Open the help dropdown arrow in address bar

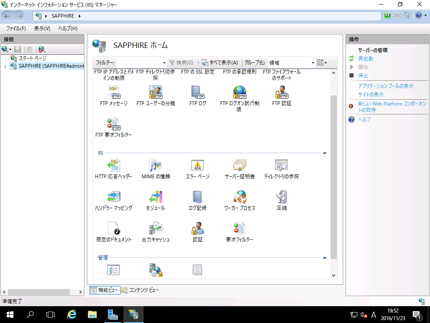(425, 16)
